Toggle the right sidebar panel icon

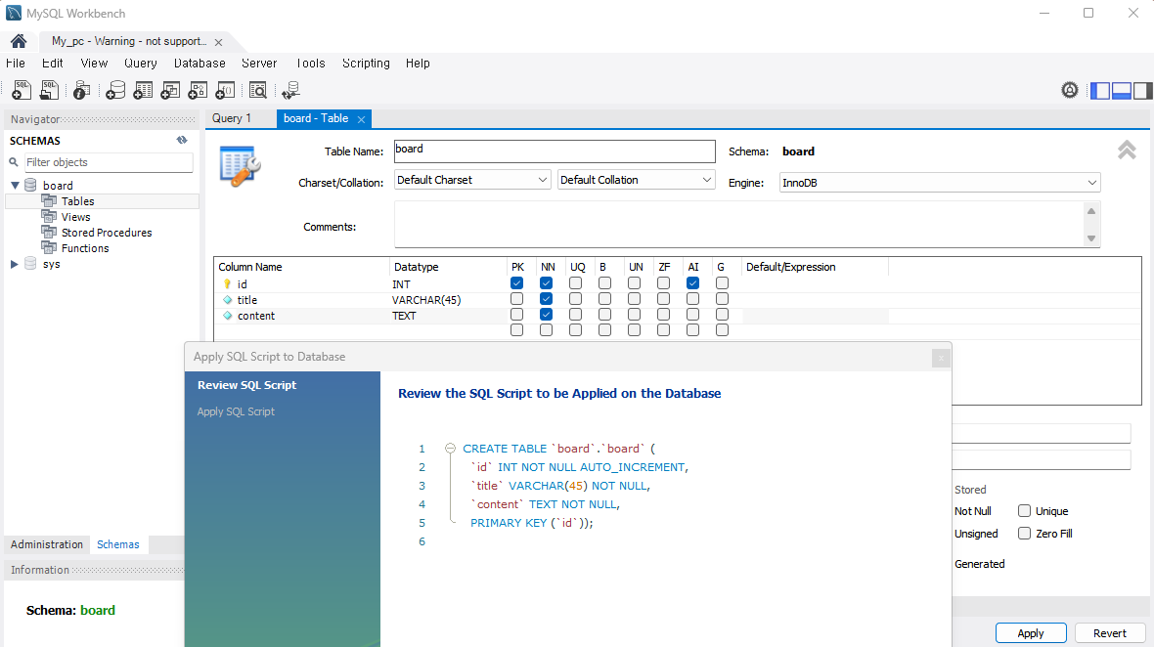[x=1142, y=91]
